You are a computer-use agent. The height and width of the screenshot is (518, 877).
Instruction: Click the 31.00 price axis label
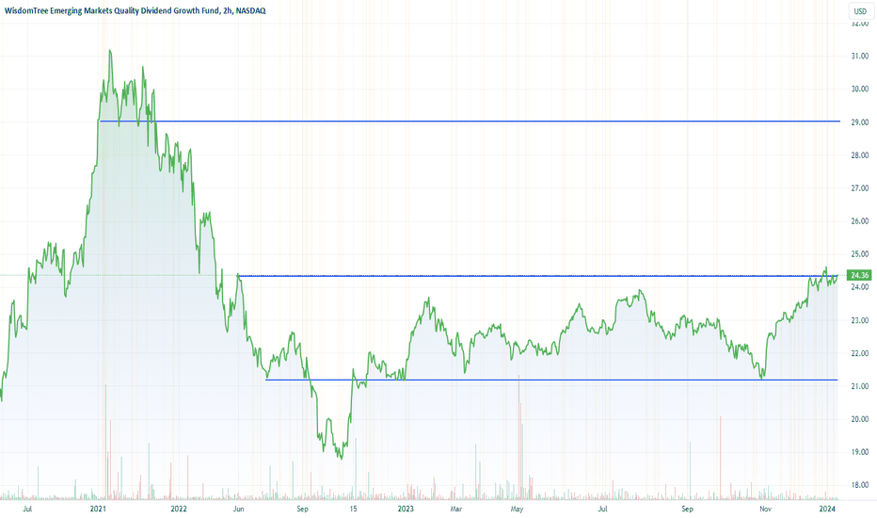(x=860, y=56)
